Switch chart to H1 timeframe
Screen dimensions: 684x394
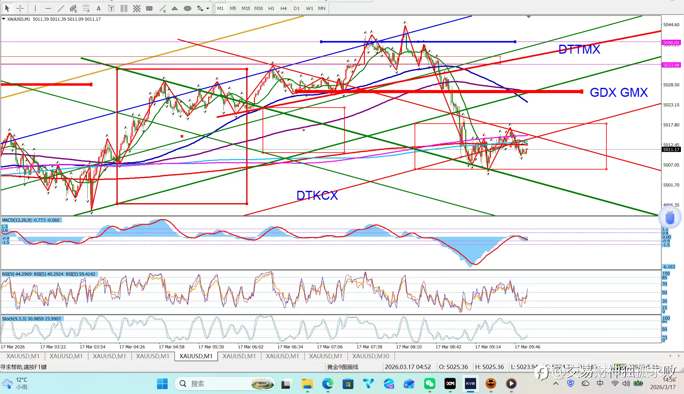[271, 9]
